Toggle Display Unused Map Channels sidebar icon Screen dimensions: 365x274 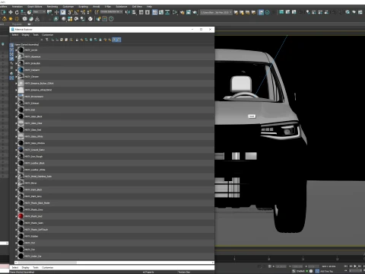[x=11, y=68]
